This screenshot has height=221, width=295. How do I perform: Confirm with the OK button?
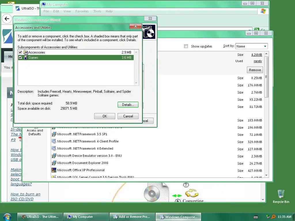coord(105,116)
